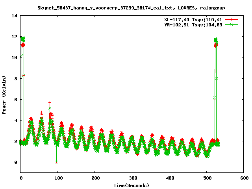Click the green legend line sample marker
Image resolution: width=252 pixels, height=189 pixels.
point(232,24)
